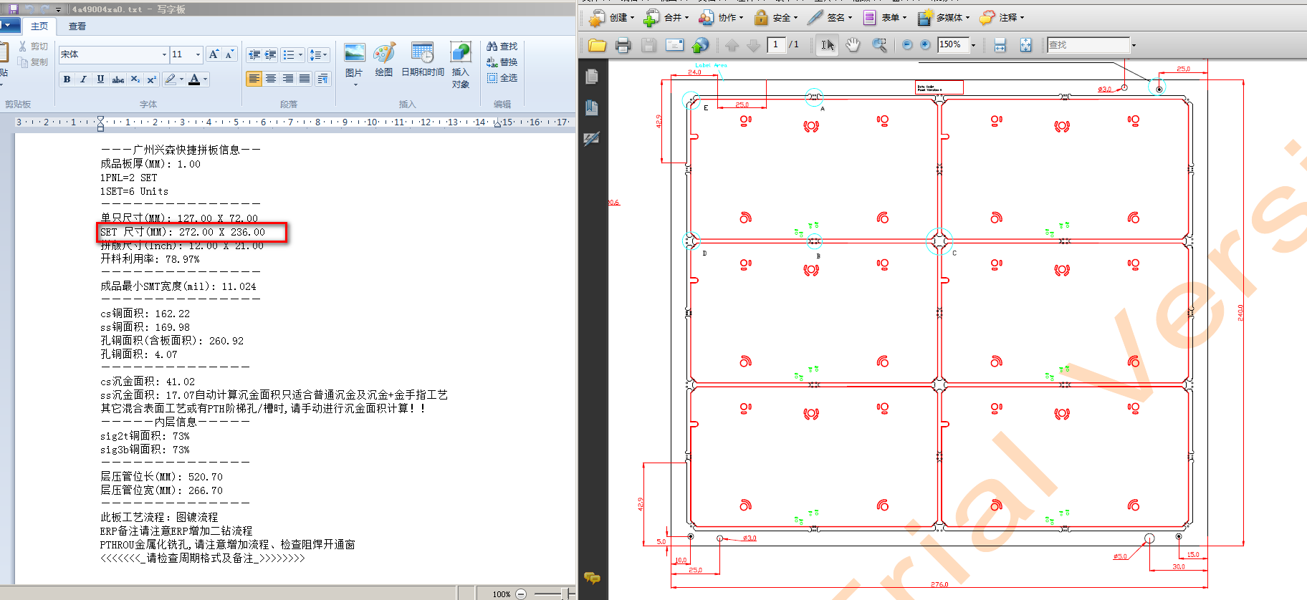Image resolution: width=1307 pixels, height=600 pixels.
Task: Open the text highlight color dropdown arrow
Action: (181, 79)
